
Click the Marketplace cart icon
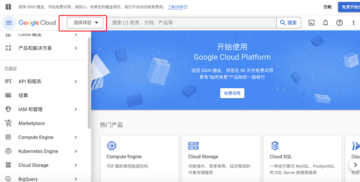[x=8, y=123]
